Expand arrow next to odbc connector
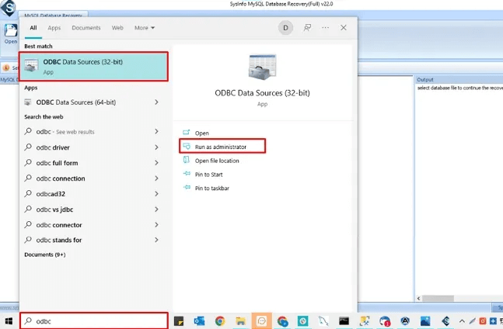This screenshot has width=503, height=329. tap(156, 225)
